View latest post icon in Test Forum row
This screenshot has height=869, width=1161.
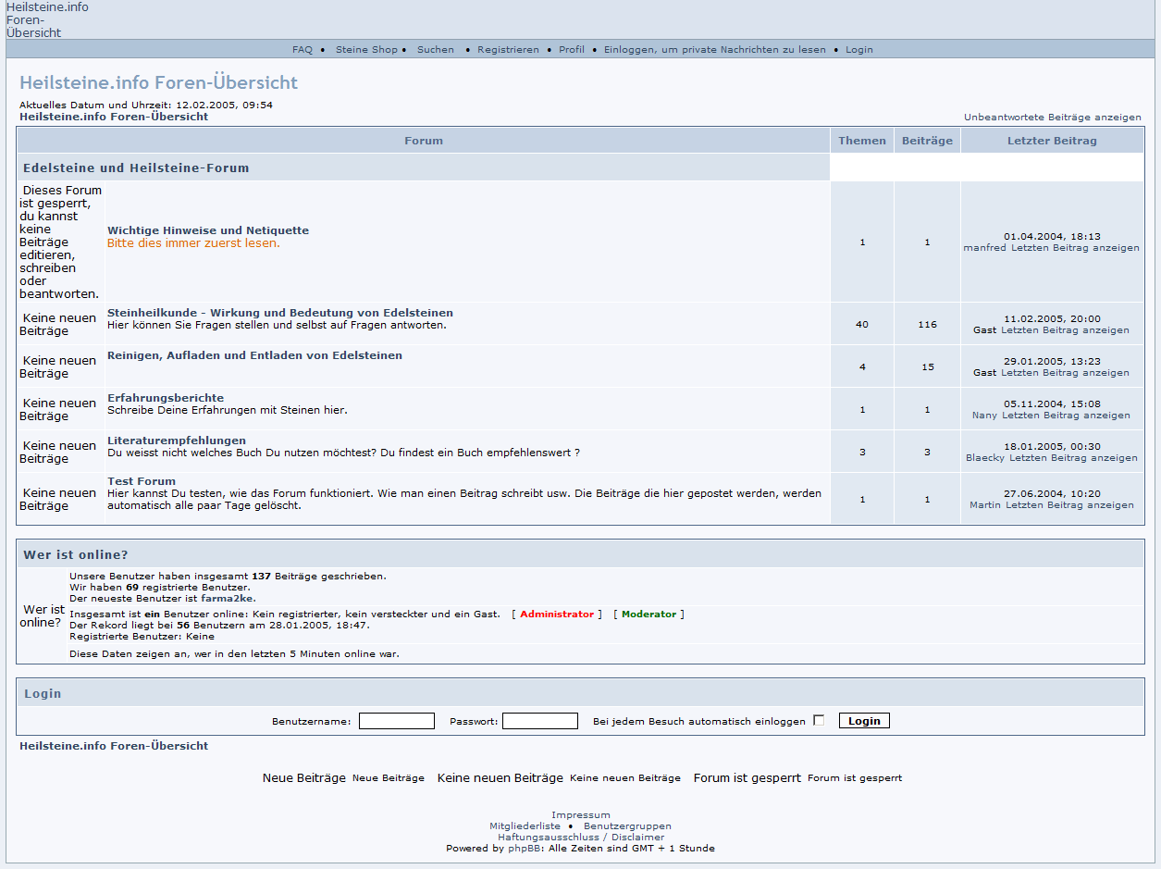[x=1069, y=505]
